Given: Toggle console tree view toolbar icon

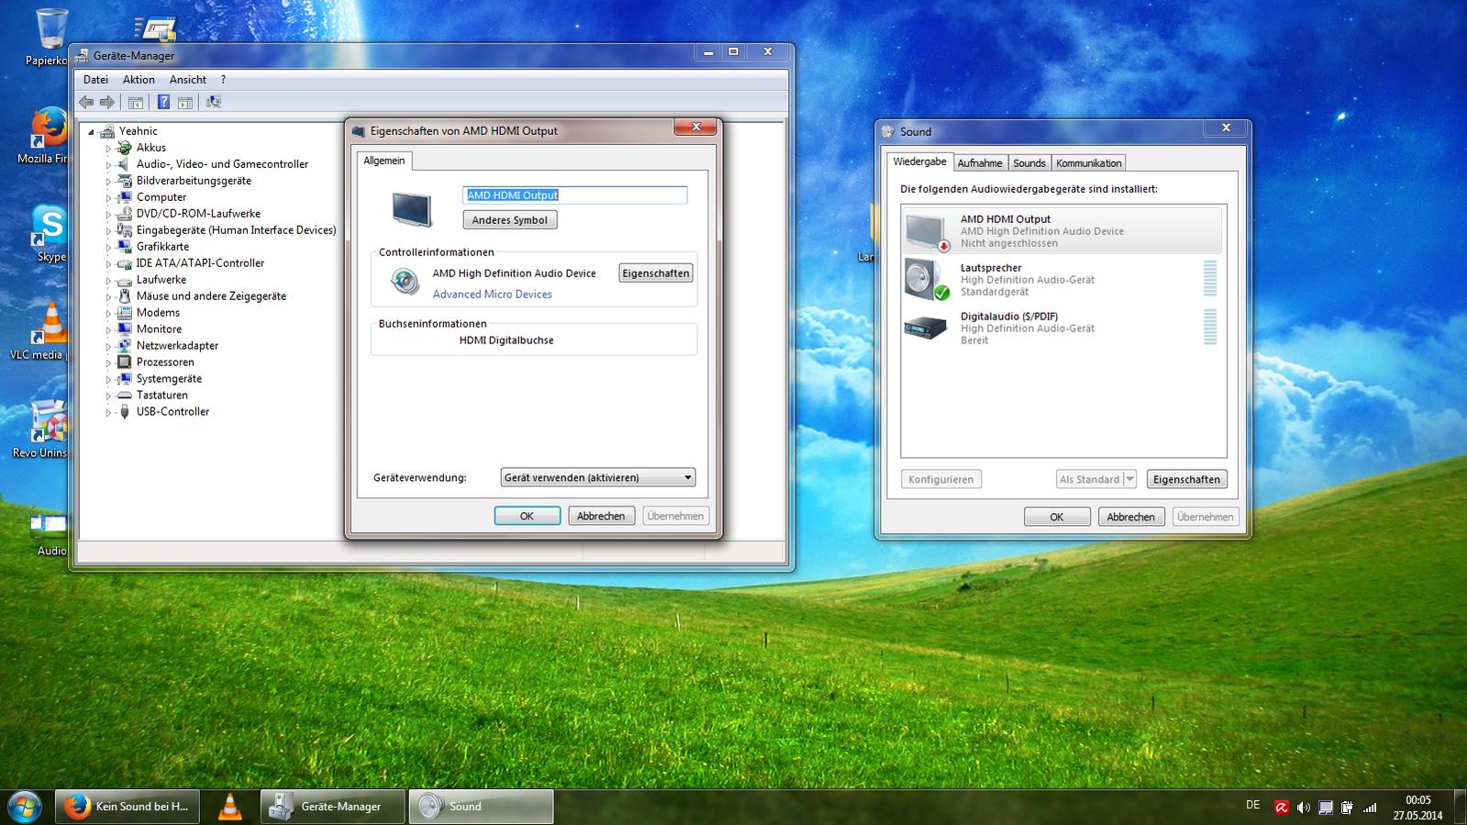Looking at the screenshot, I should click(x=136, y=102).
